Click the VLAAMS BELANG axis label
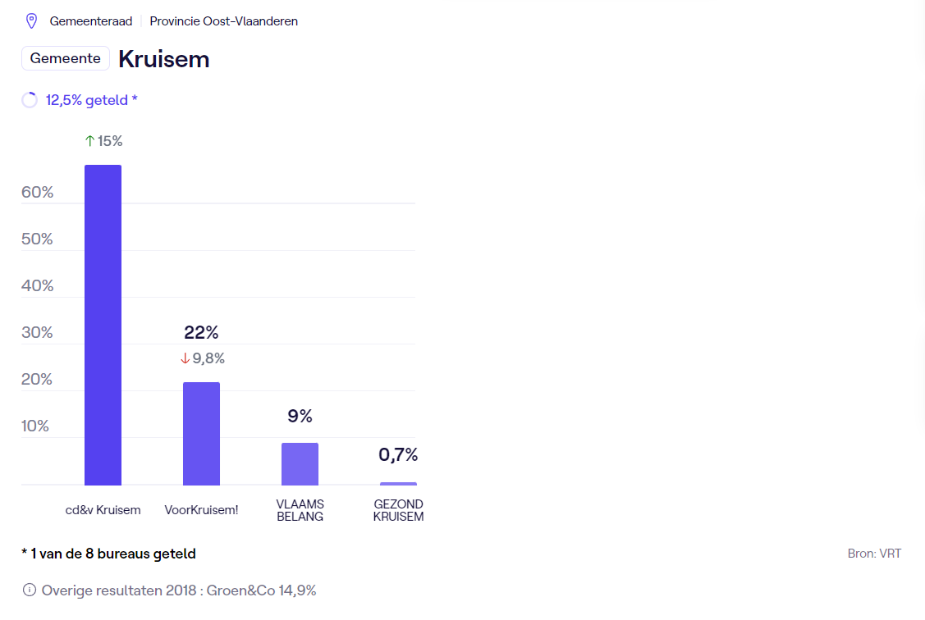Screen dimensions: 925x620 (x=300, y=510)
